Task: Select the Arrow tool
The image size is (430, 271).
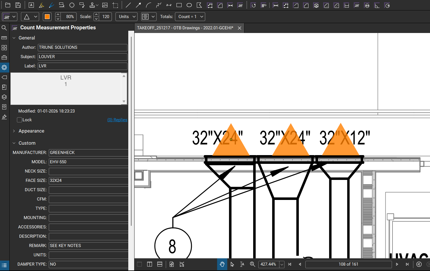Action: pos(138,5)
